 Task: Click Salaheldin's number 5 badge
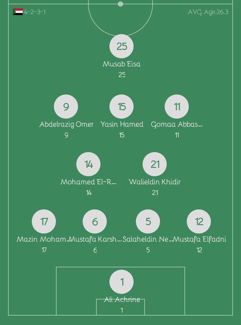pyautogui.click(x=148, y=221)
